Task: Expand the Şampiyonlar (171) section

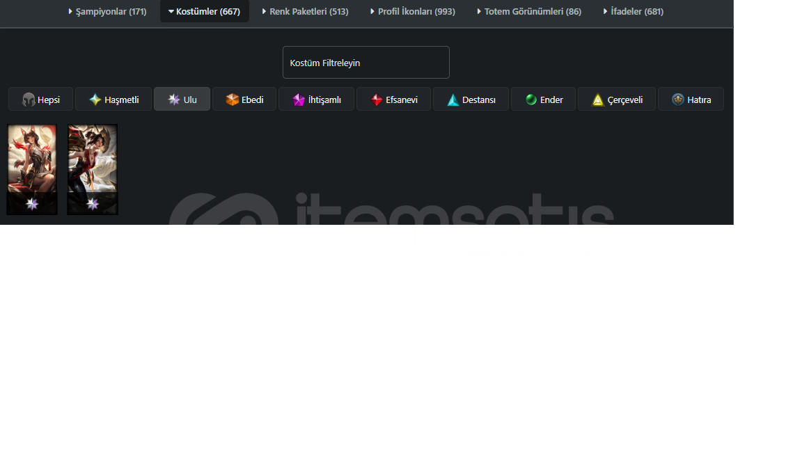Action: (107, 11)
